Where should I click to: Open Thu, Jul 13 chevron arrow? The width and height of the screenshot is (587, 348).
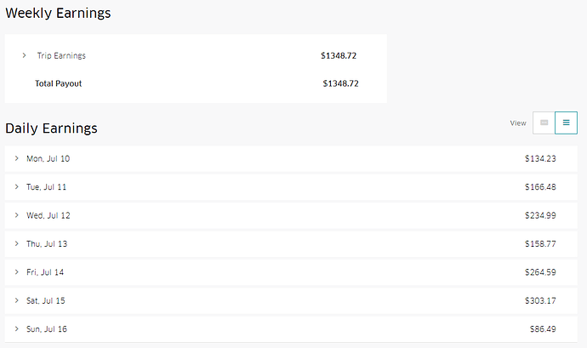tap(16, 243)
